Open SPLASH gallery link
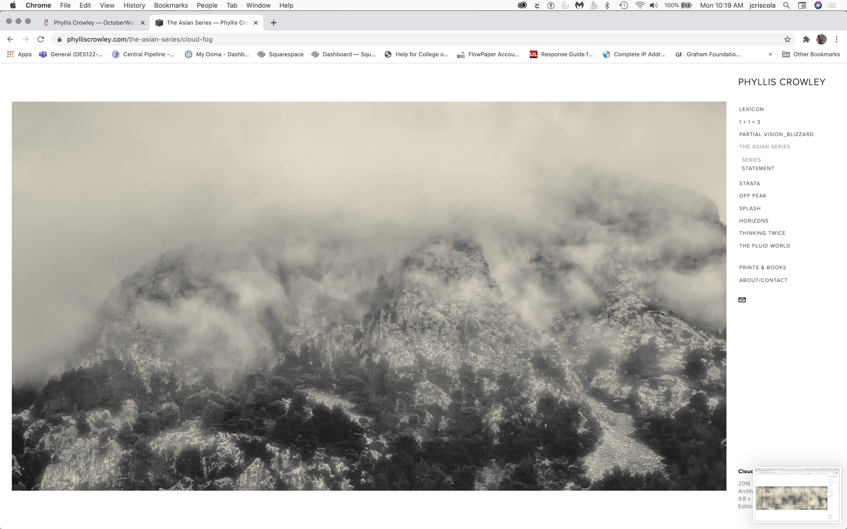This screenshot has height=529, width=847. coord(750,208)
